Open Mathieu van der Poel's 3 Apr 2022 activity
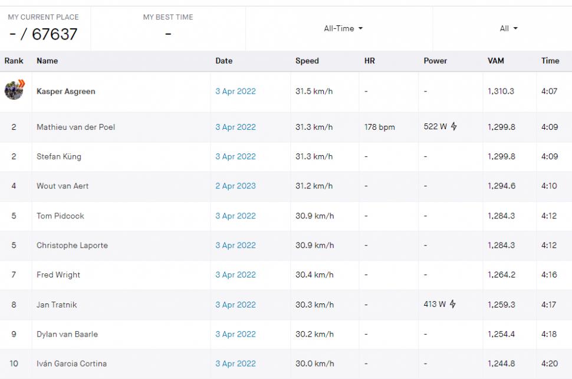The width and height of the screenshot is (572, 379). (x=235, y=127)
